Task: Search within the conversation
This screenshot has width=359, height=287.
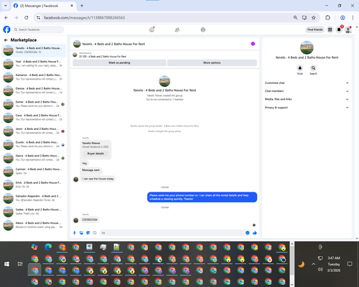Action: tap(313, 68)
